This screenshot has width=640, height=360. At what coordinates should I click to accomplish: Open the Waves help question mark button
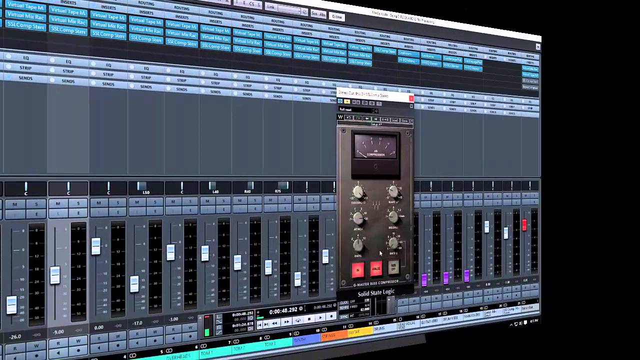(x=411, y=121)
